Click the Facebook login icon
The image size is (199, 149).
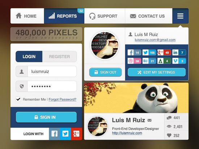pos(54,134)
